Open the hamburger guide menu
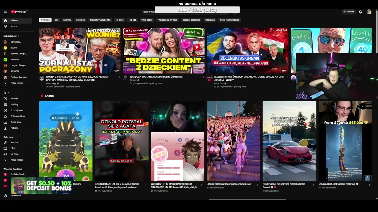 click(x=5, y=12)
